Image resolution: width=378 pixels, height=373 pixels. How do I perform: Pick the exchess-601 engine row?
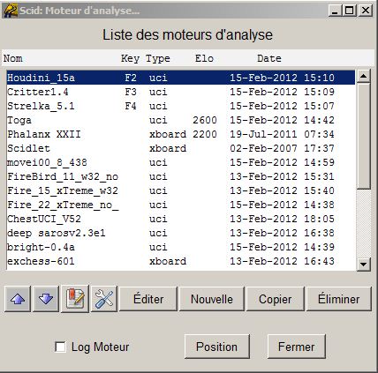[x=181, y=261]
